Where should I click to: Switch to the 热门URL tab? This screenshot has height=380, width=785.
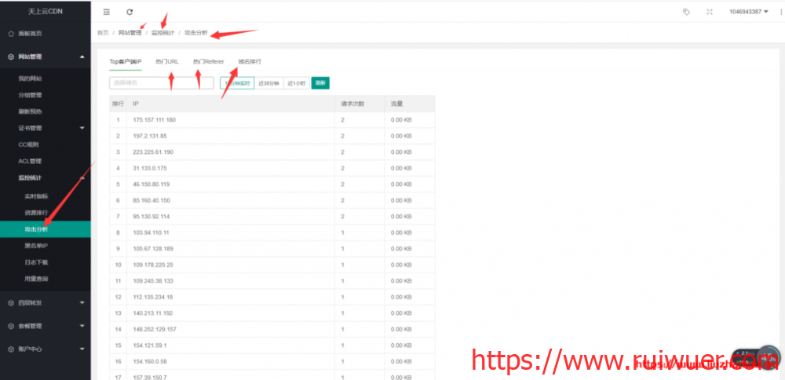click(x=167, y=60)
